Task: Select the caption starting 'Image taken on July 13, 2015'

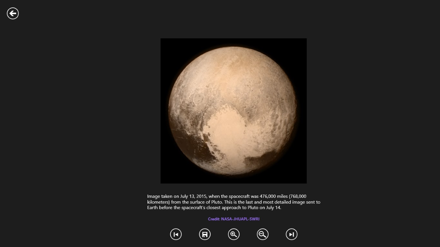Action: pyautogui.click(x=234, y=202)
